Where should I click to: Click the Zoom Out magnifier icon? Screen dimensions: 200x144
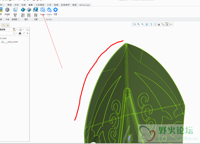point(143,24)
